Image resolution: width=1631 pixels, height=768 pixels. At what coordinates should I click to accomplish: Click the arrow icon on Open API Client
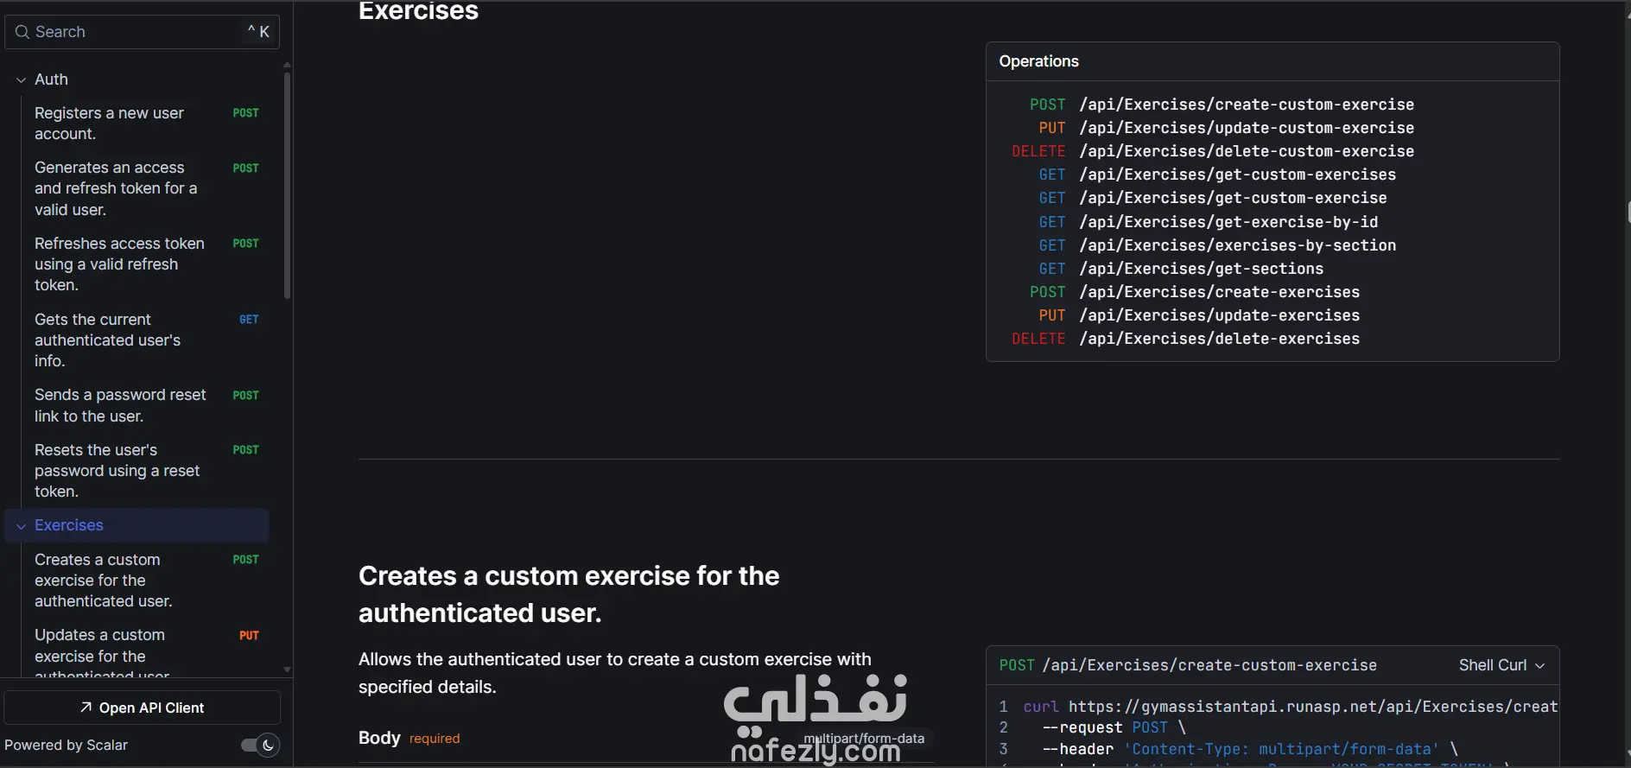point(86,708)
